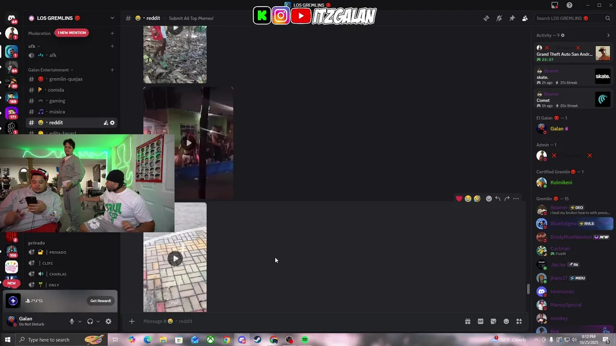Screen dimensions: 616x346
Task: Collapse Galan Entertainment category
Action: [51, 70]
